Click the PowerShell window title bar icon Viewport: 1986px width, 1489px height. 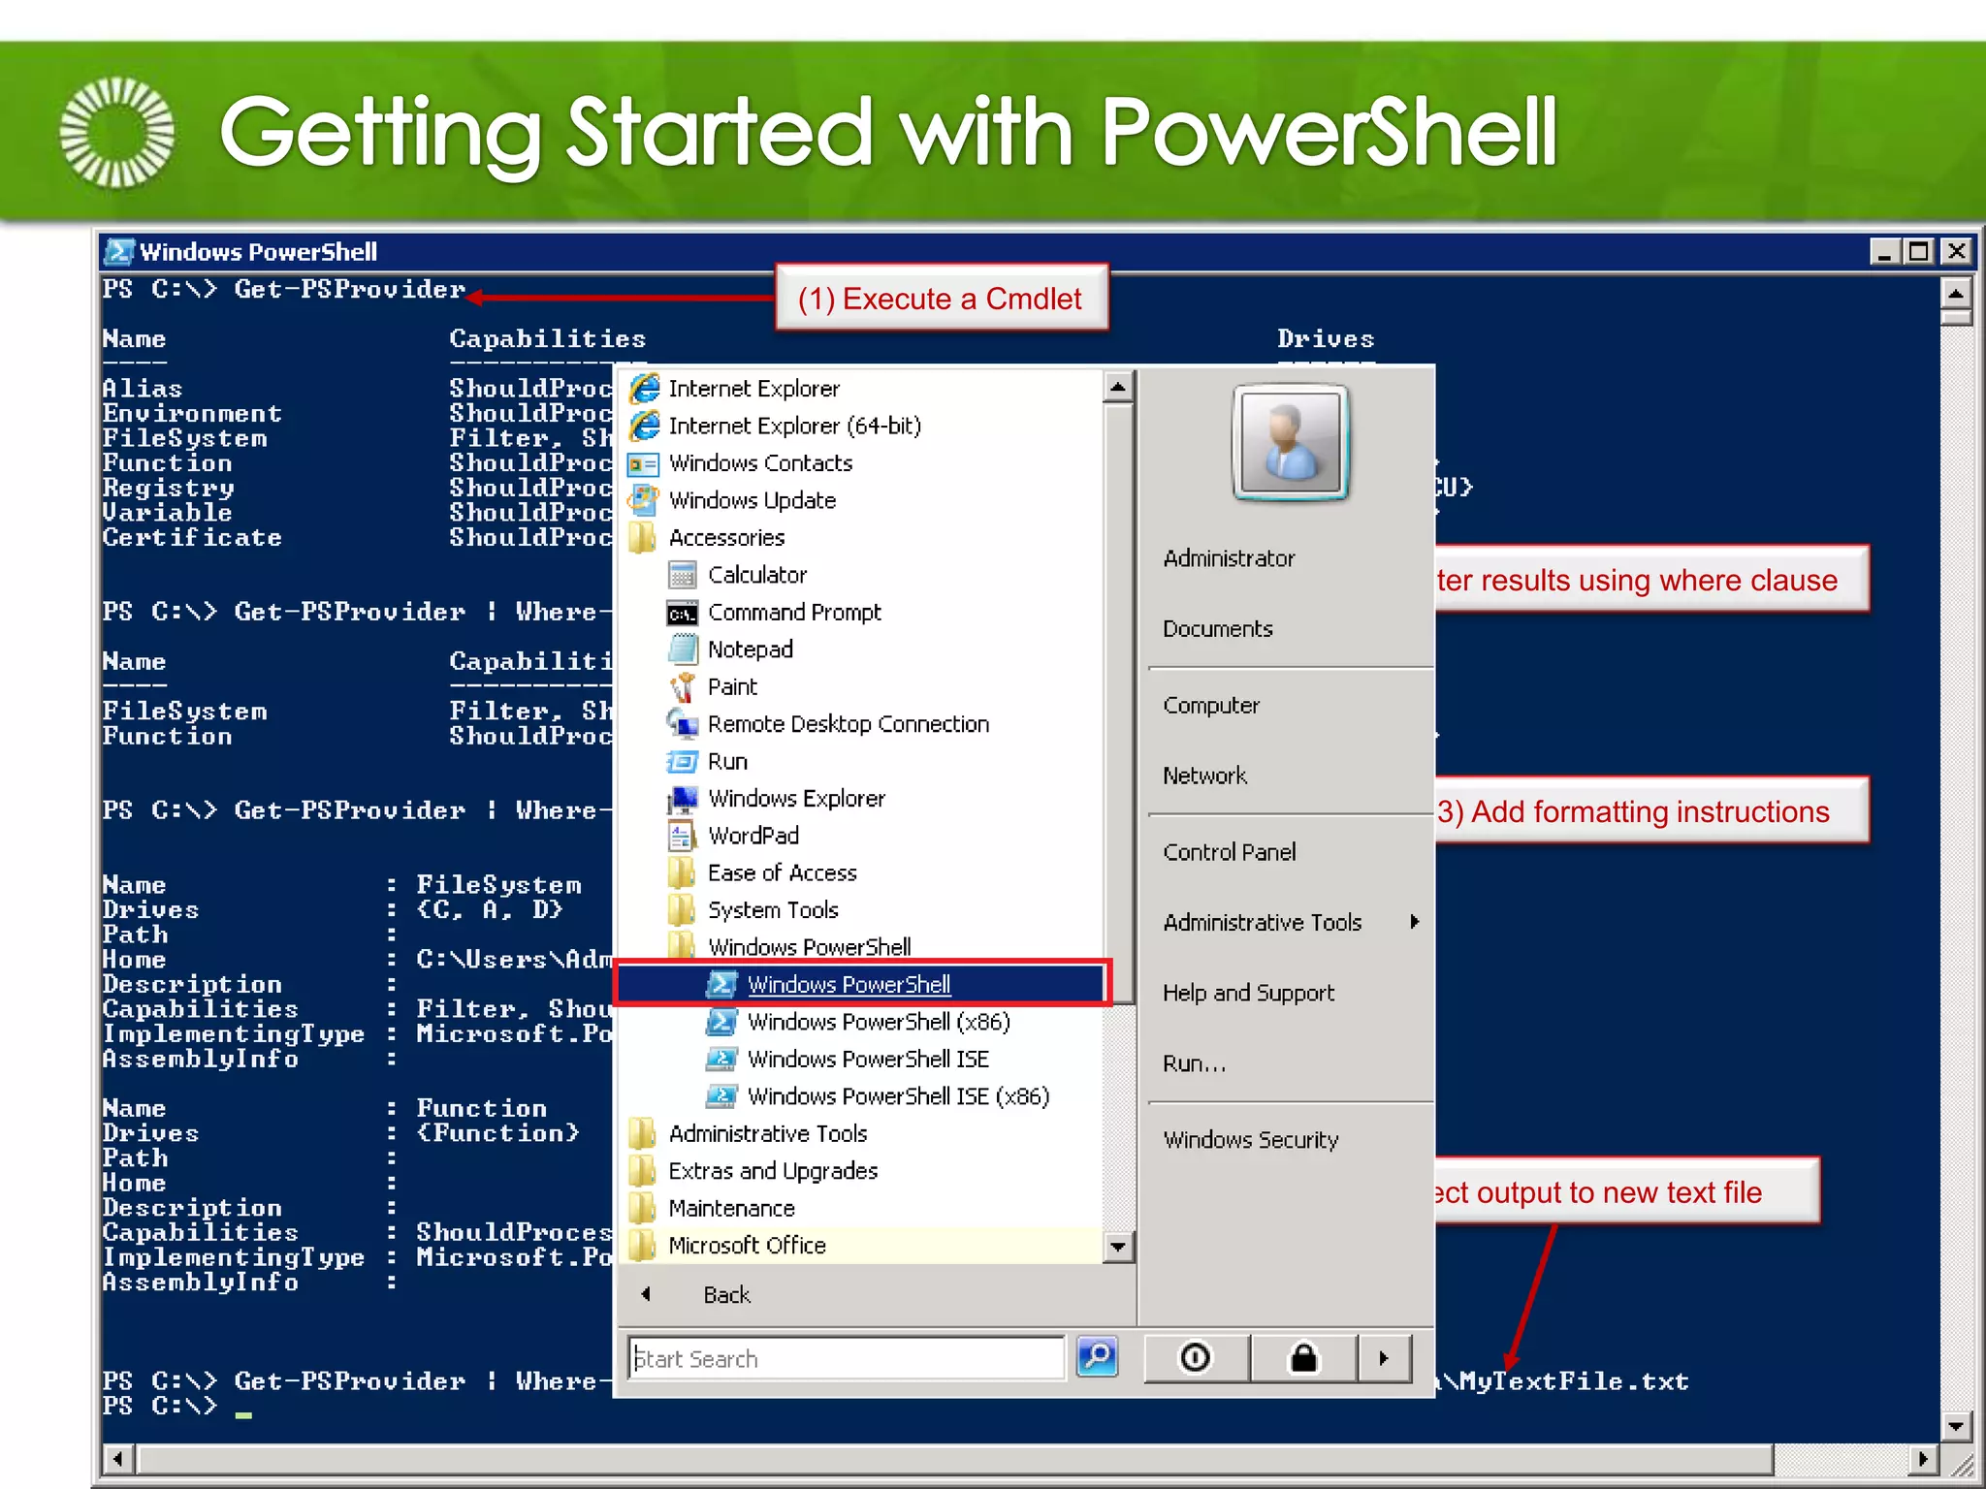point(119,252)
